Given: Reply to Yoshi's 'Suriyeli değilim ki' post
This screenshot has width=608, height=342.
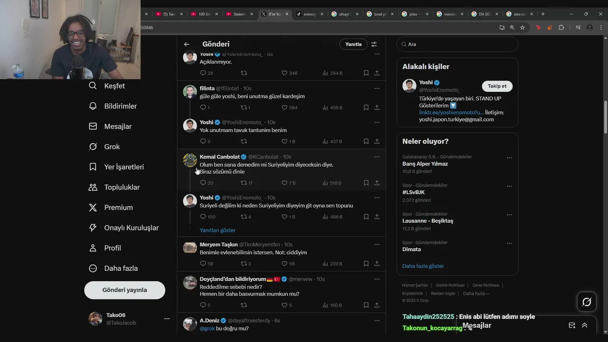Looking at the screenshot, I should click(x=208, y=217).
